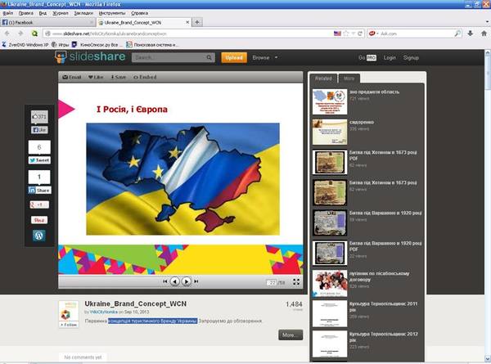Jump to the last slide
This screenshot has height=364, width=491.
(x=196, y=281)
